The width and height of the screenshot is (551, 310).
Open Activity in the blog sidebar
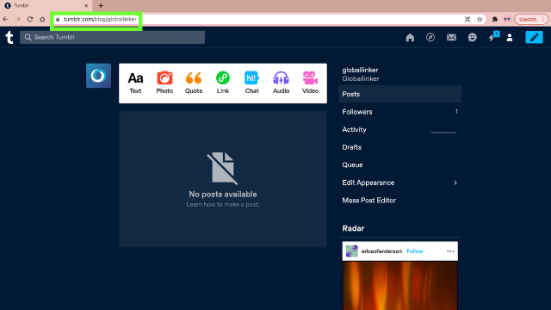[399, 129]
